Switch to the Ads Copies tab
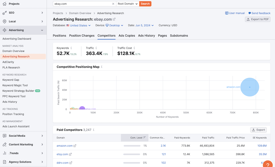The width and height of the screenshot is (275, 167). [127, 36]
